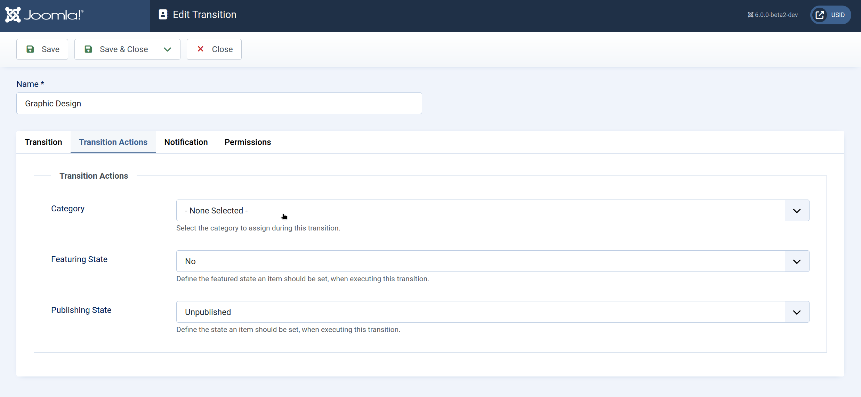Viewport: 861px width, 397px height.
Task: Click the green Save disk icon
Action: pos(30,49)
